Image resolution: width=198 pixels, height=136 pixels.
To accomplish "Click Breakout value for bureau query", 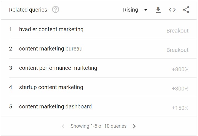I will [177, 50].
